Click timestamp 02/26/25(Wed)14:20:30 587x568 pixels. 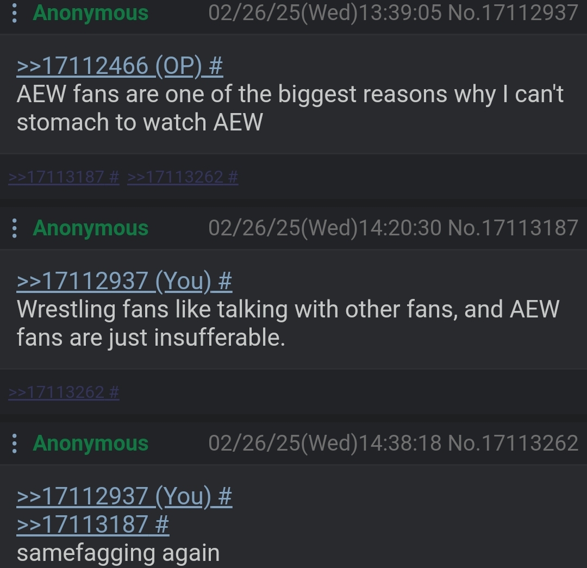pos(325,228)
